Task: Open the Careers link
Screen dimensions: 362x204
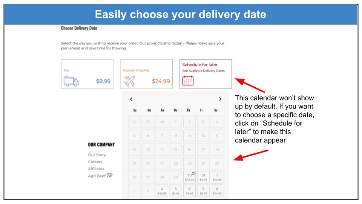Action: point(95,162)
